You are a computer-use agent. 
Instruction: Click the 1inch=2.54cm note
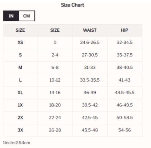click(17, 143)
